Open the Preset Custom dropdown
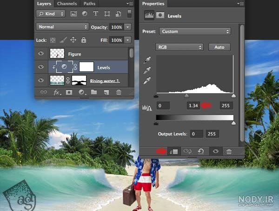 click(195, 32)
